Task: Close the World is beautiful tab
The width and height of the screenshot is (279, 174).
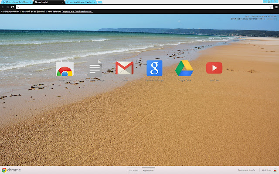Action: point(31,2)
